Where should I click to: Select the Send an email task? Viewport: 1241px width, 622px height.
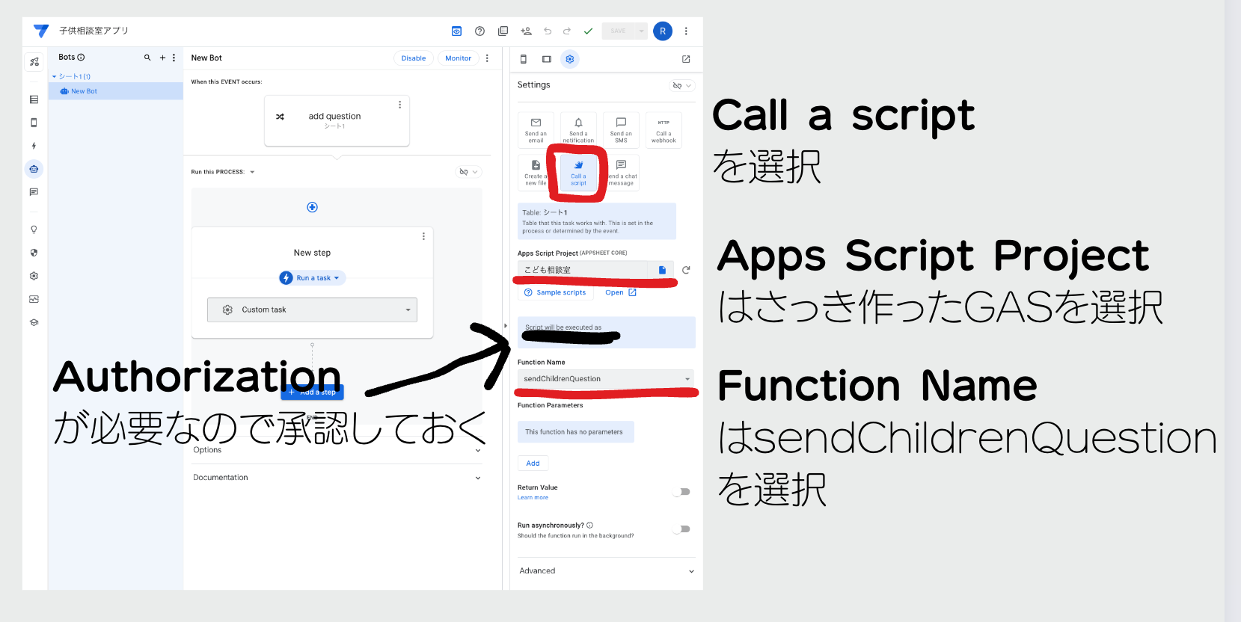(x=536, y=130)
